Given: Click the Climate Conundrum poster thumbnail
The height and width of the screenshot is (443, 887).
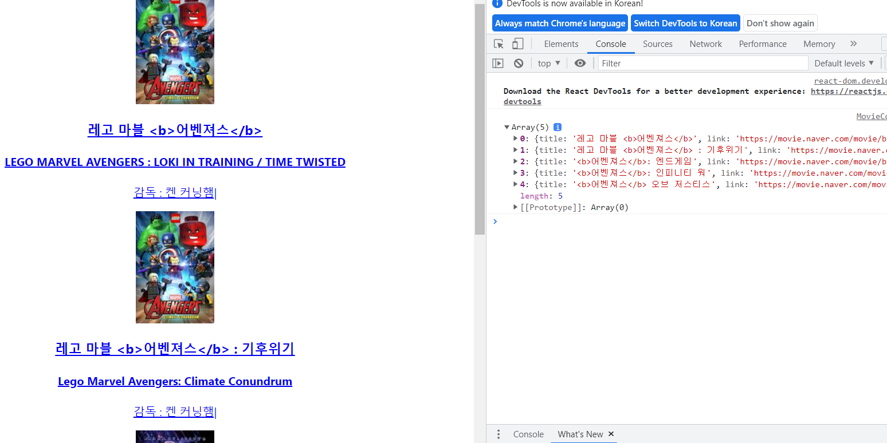Looking at the screenshot, I should pyautogui.click(x=175, y=267).
